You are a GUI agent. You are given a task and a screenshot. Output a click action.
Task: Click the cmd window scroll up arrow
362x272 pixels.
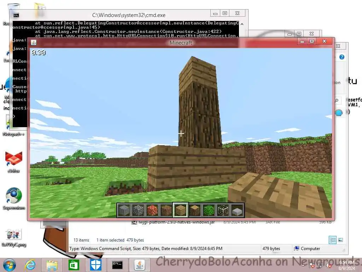tap(242, 24)
